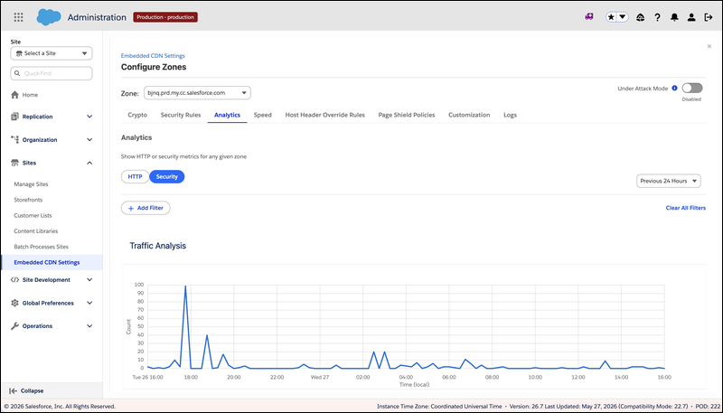Click the Sites storefront icon
The height and width of the screenshot is (413, 723).
point(14,163)
